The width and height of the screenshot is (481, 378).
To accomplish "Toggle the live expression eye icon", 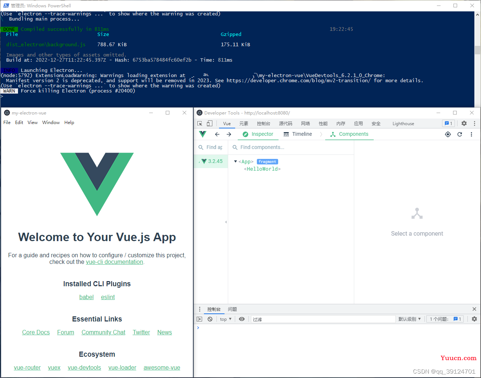I will coord(242,319).
